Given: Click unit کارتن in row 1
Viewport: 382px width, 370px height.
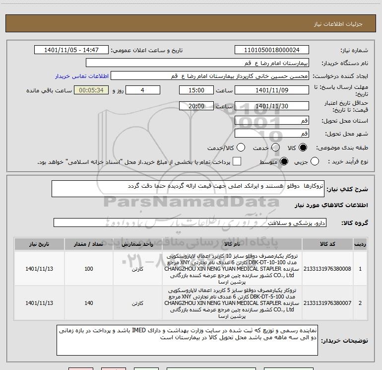Looking at the screenshot, I should pyautogui.click(x=137, y=269).
